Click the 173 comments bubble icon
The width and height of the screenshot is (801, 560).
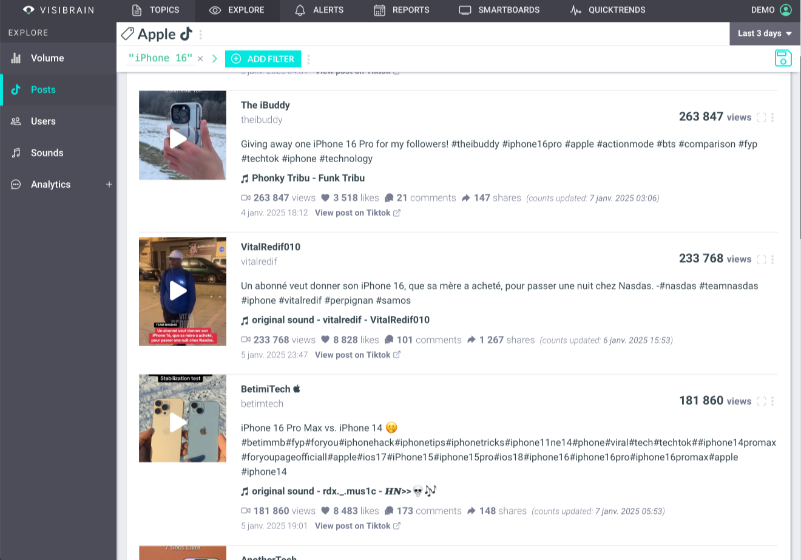389,511
